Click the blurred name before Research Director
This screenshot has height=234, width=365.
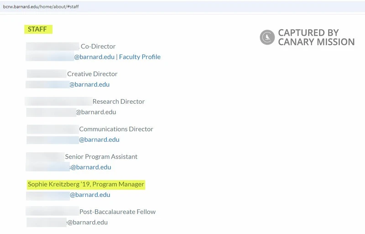tap(58, 101)
